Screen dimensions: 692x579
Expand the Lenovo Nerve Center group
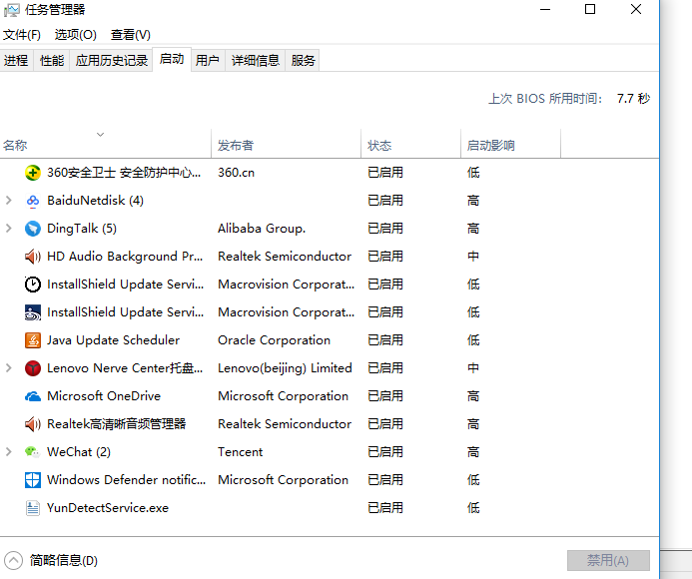click(x=8, y=367)
